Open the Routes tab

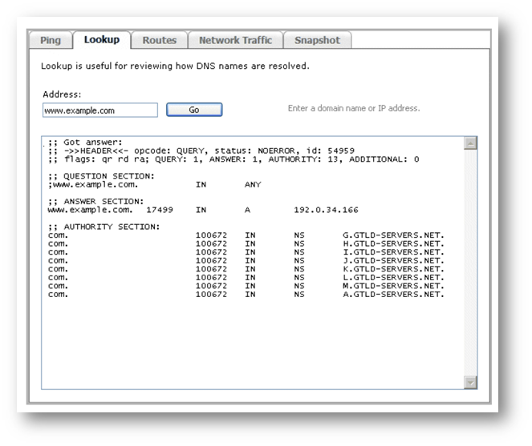pos(159,40)
